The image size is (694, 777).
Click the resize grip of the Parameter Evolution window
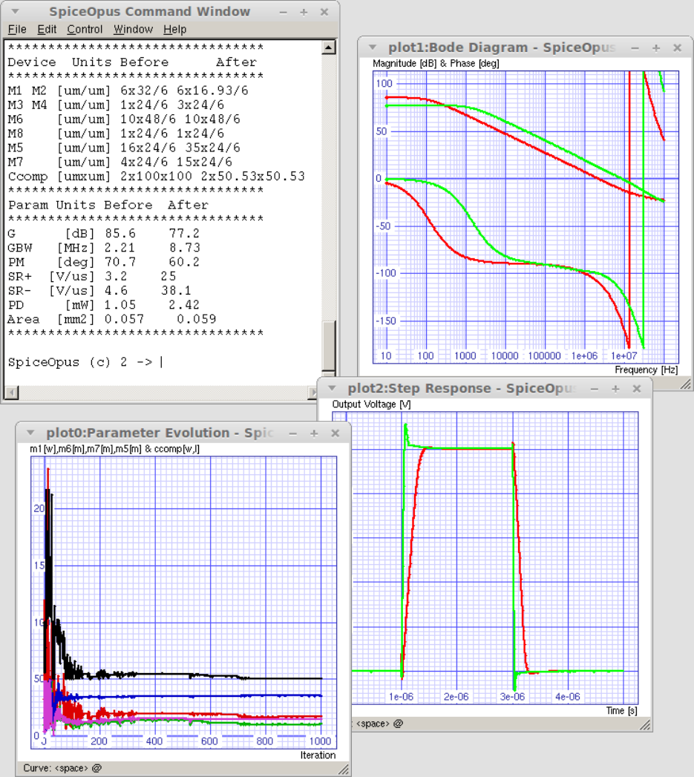pos(343,769)
